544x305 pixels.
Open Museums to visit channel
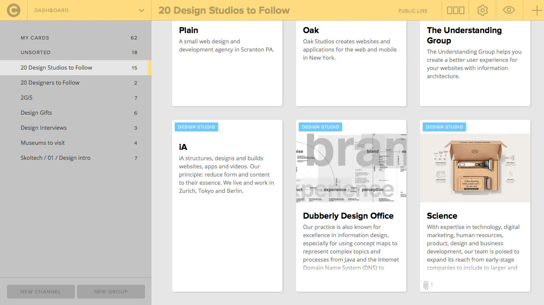click(x=75, y=143)
